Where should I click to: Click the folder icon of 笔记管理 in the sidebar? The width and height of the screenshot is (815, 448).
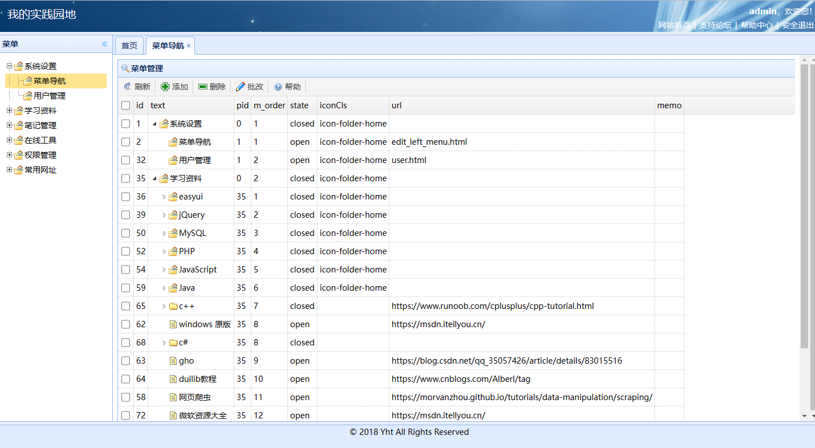tap(19, 125)
